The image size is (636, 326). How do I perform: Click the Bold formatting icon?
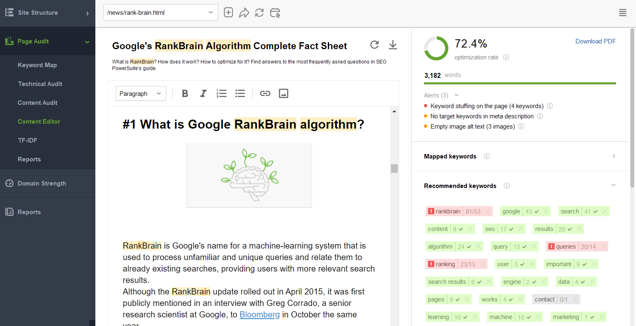[185, 94]
